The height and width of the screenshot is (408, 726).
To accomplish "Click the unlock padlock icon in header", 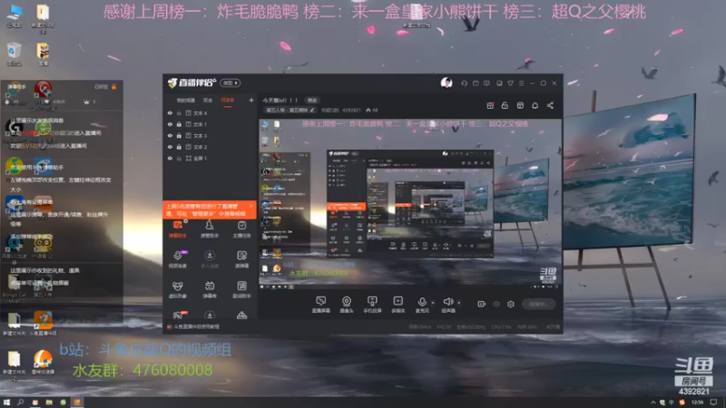I will tap(505, 105).
